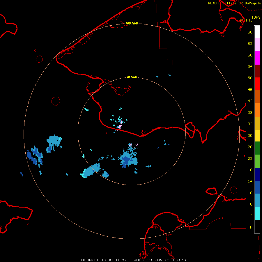
Task: Click the "TOPS" legend title
Action: tap(256, 17)
